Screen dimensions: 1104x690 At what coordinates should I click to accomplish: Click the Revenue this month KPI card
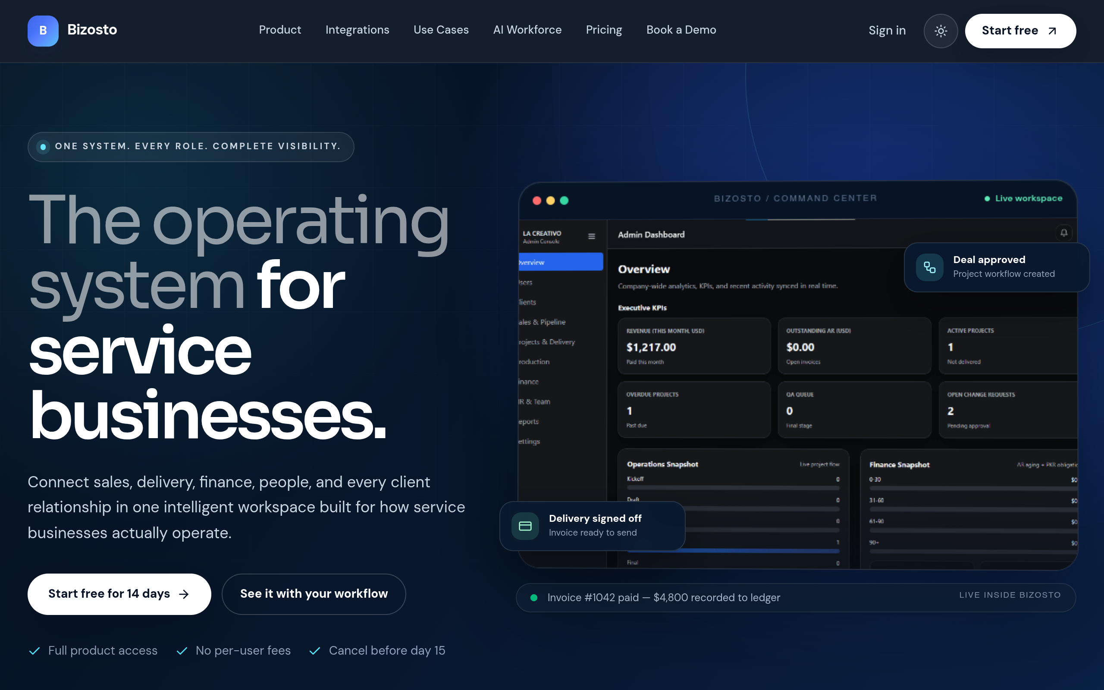click(x=694, y=346)
